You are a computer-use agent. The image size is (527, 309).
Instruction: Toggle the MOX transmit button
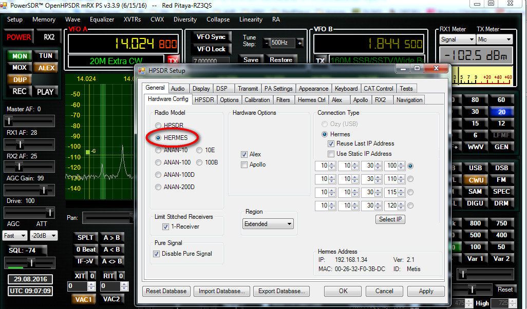click(20, 67)
